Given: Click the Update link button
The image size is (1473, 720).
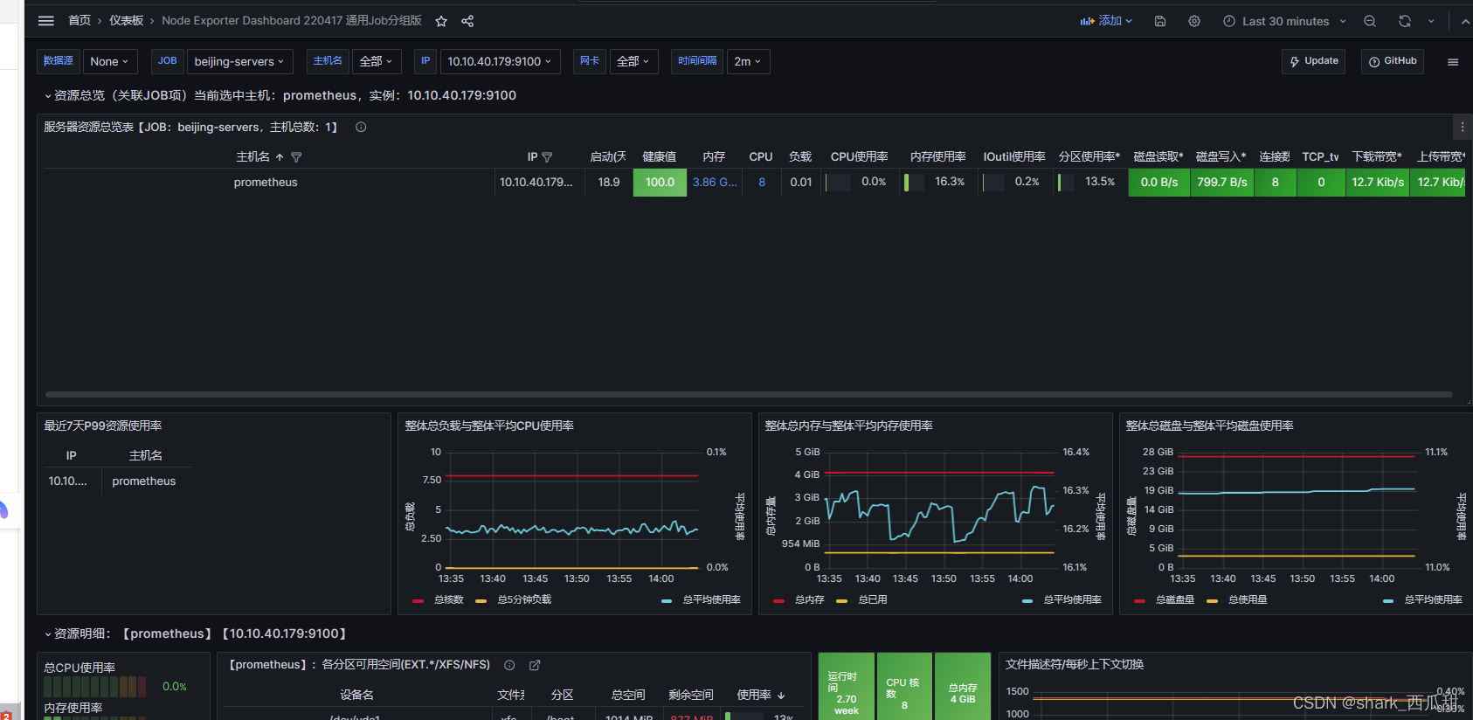Looking at the screenshot, I should point(1313,61).
